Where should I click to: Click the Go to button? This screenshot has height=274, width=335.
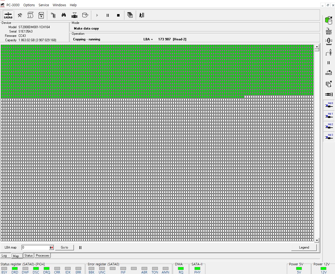64,247
